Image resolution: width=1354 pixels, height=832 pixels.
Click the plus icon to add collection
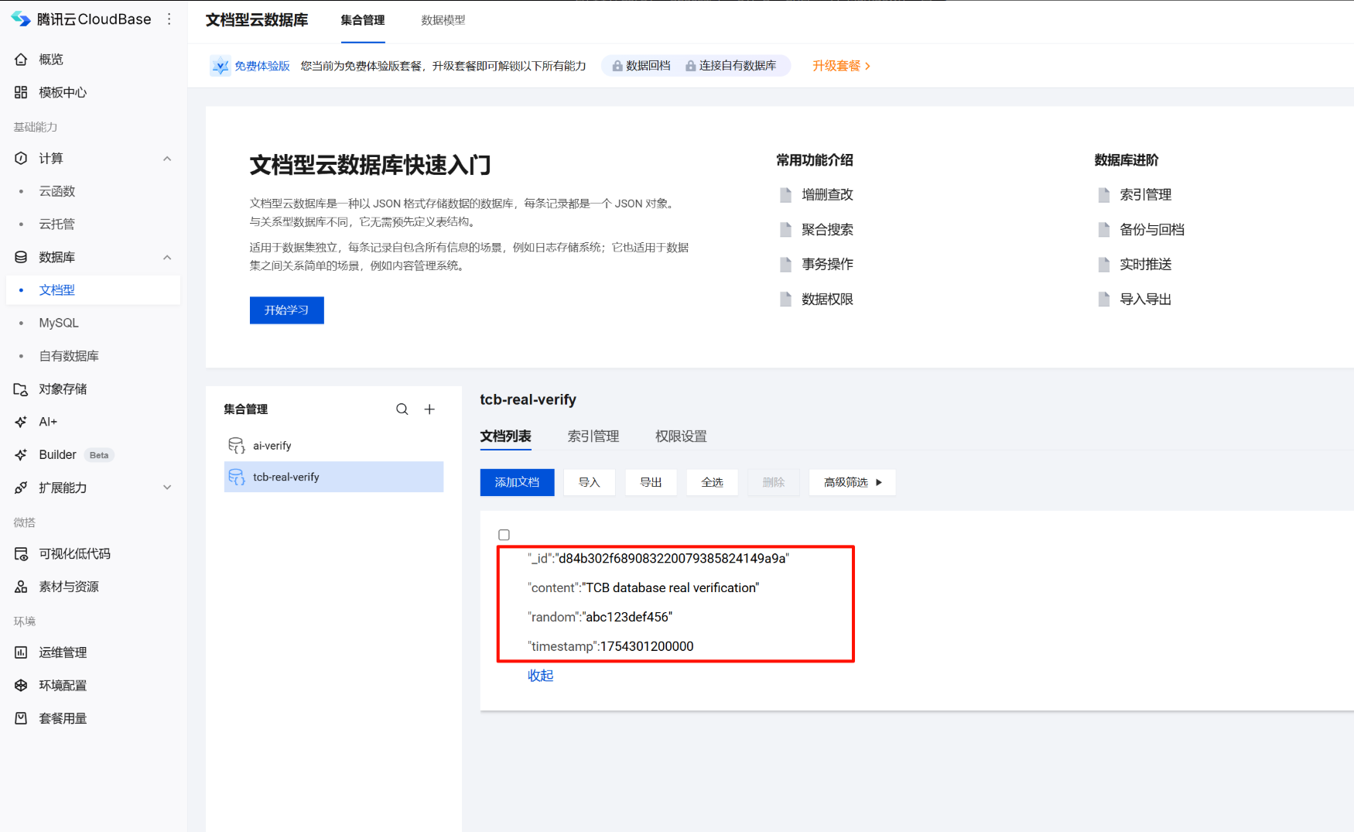429,409
